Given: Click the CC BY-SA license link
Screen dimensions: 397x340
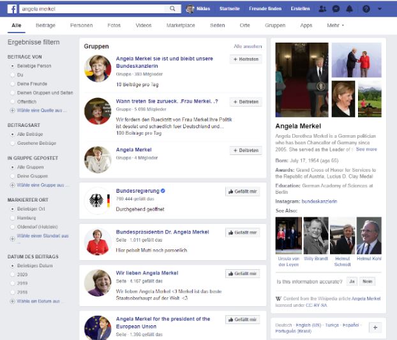Looking at the screenshot, I should (316, 306).
